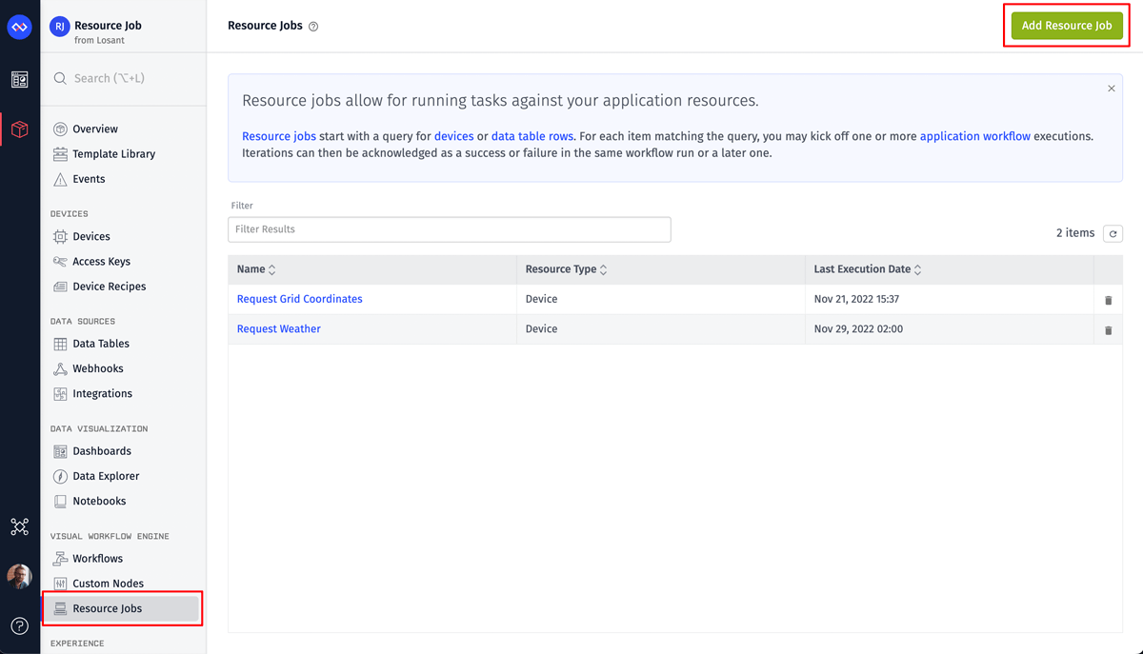Click the Template Library icon
Screen dimensions: 1143x654
60,154
